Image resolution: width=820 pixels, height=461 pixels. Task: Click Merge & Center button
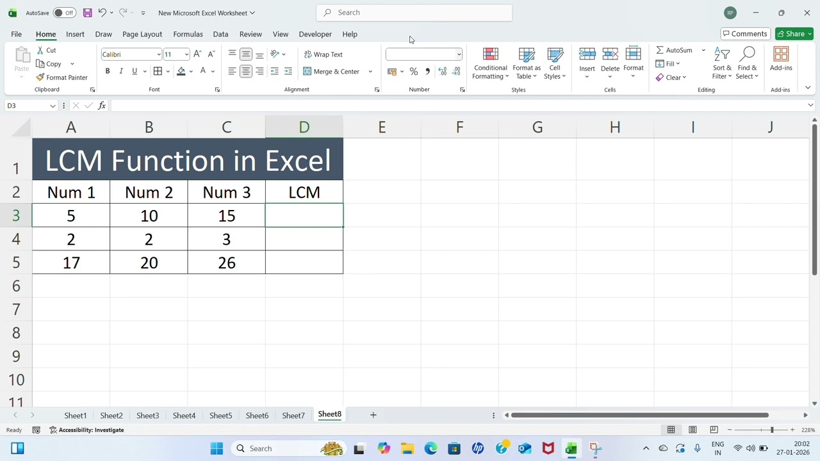[x=332, y=72]
